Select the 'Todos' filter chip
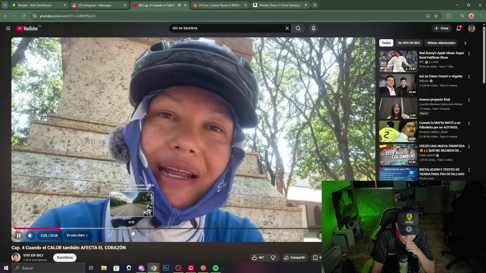The height and width of the screenshot is (273, 486). 386,43
